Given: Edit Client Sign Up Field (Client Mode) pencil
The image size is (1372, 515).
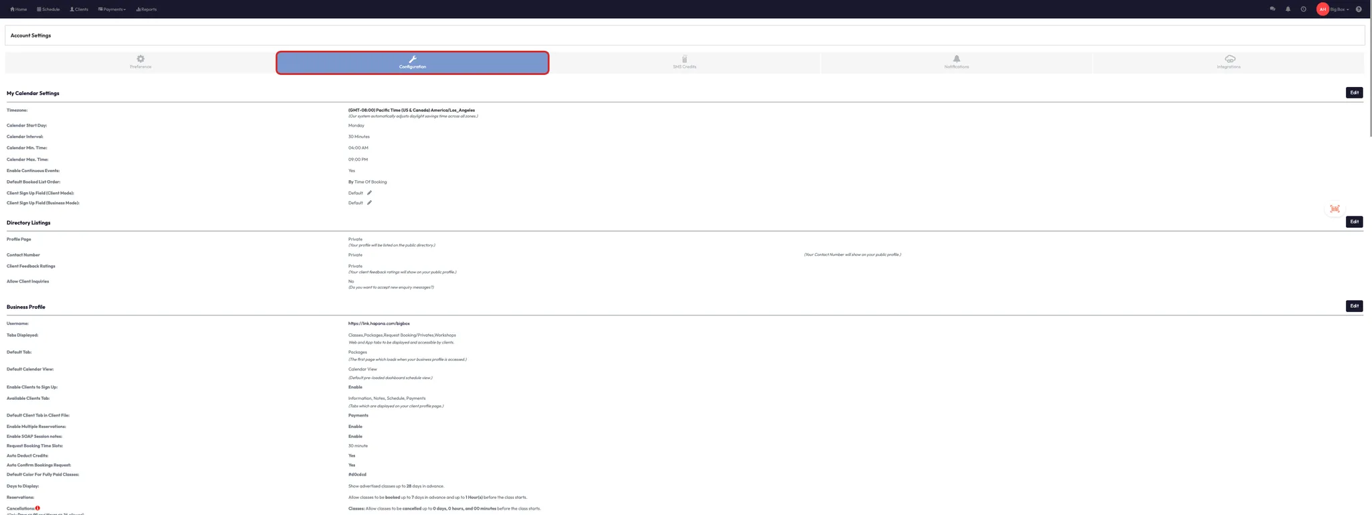Looking at the screenshot, I should [369, 193].
